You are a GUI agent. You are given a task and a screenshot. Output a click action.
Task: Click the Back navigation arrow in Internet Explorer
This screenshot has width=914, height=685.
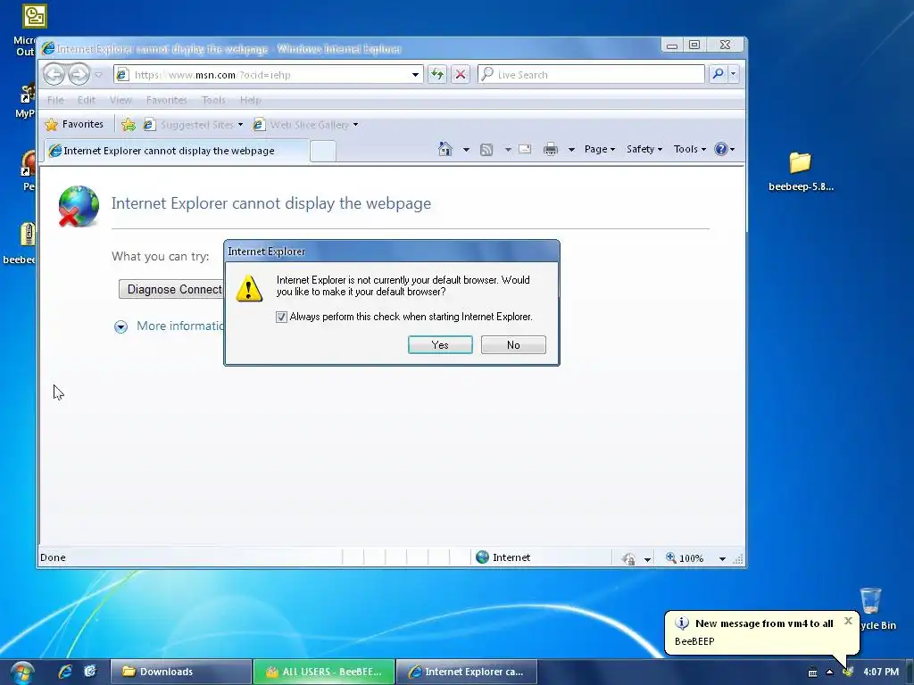click(54, 75)
